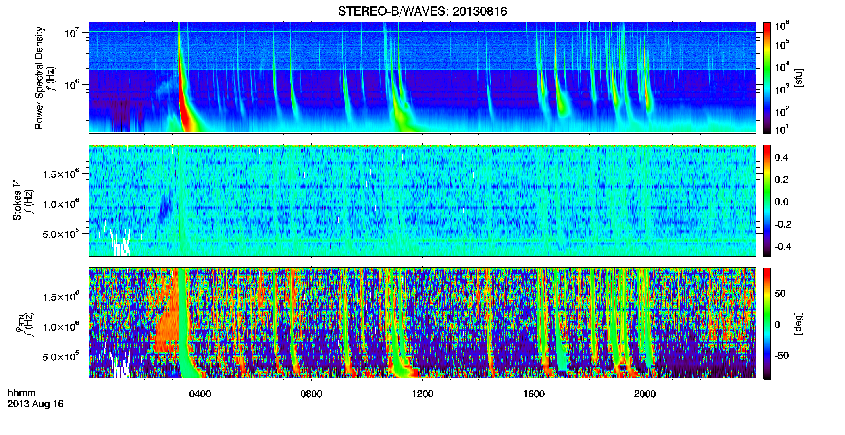Click the Stokes V axis label

coord(17,200)
